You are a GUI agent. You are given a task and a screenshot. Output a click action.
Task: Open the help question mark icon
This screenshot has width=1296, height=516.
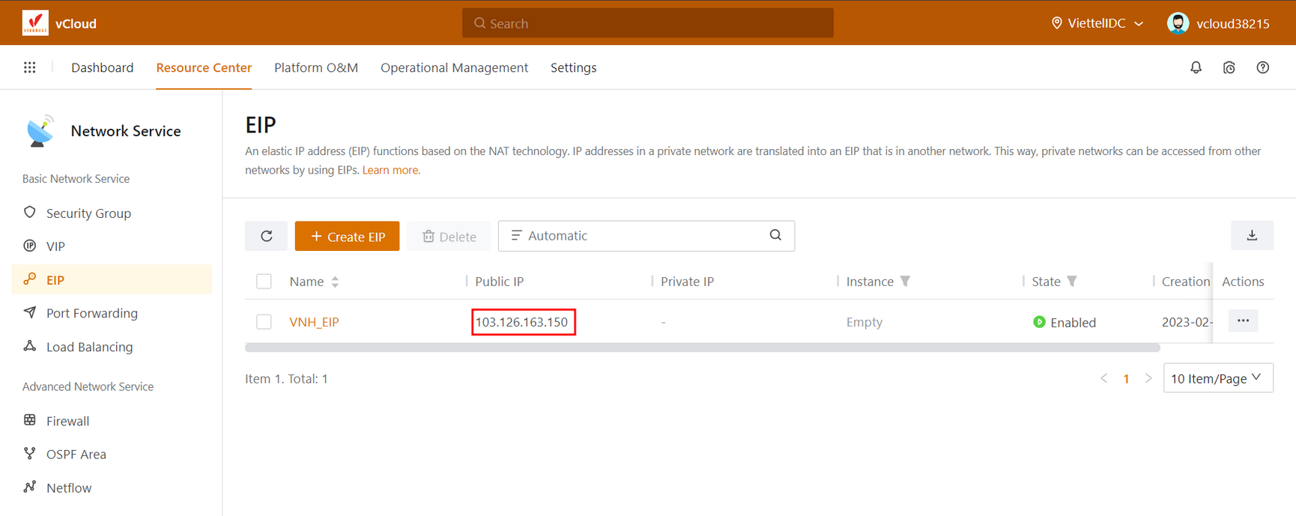1262,67
